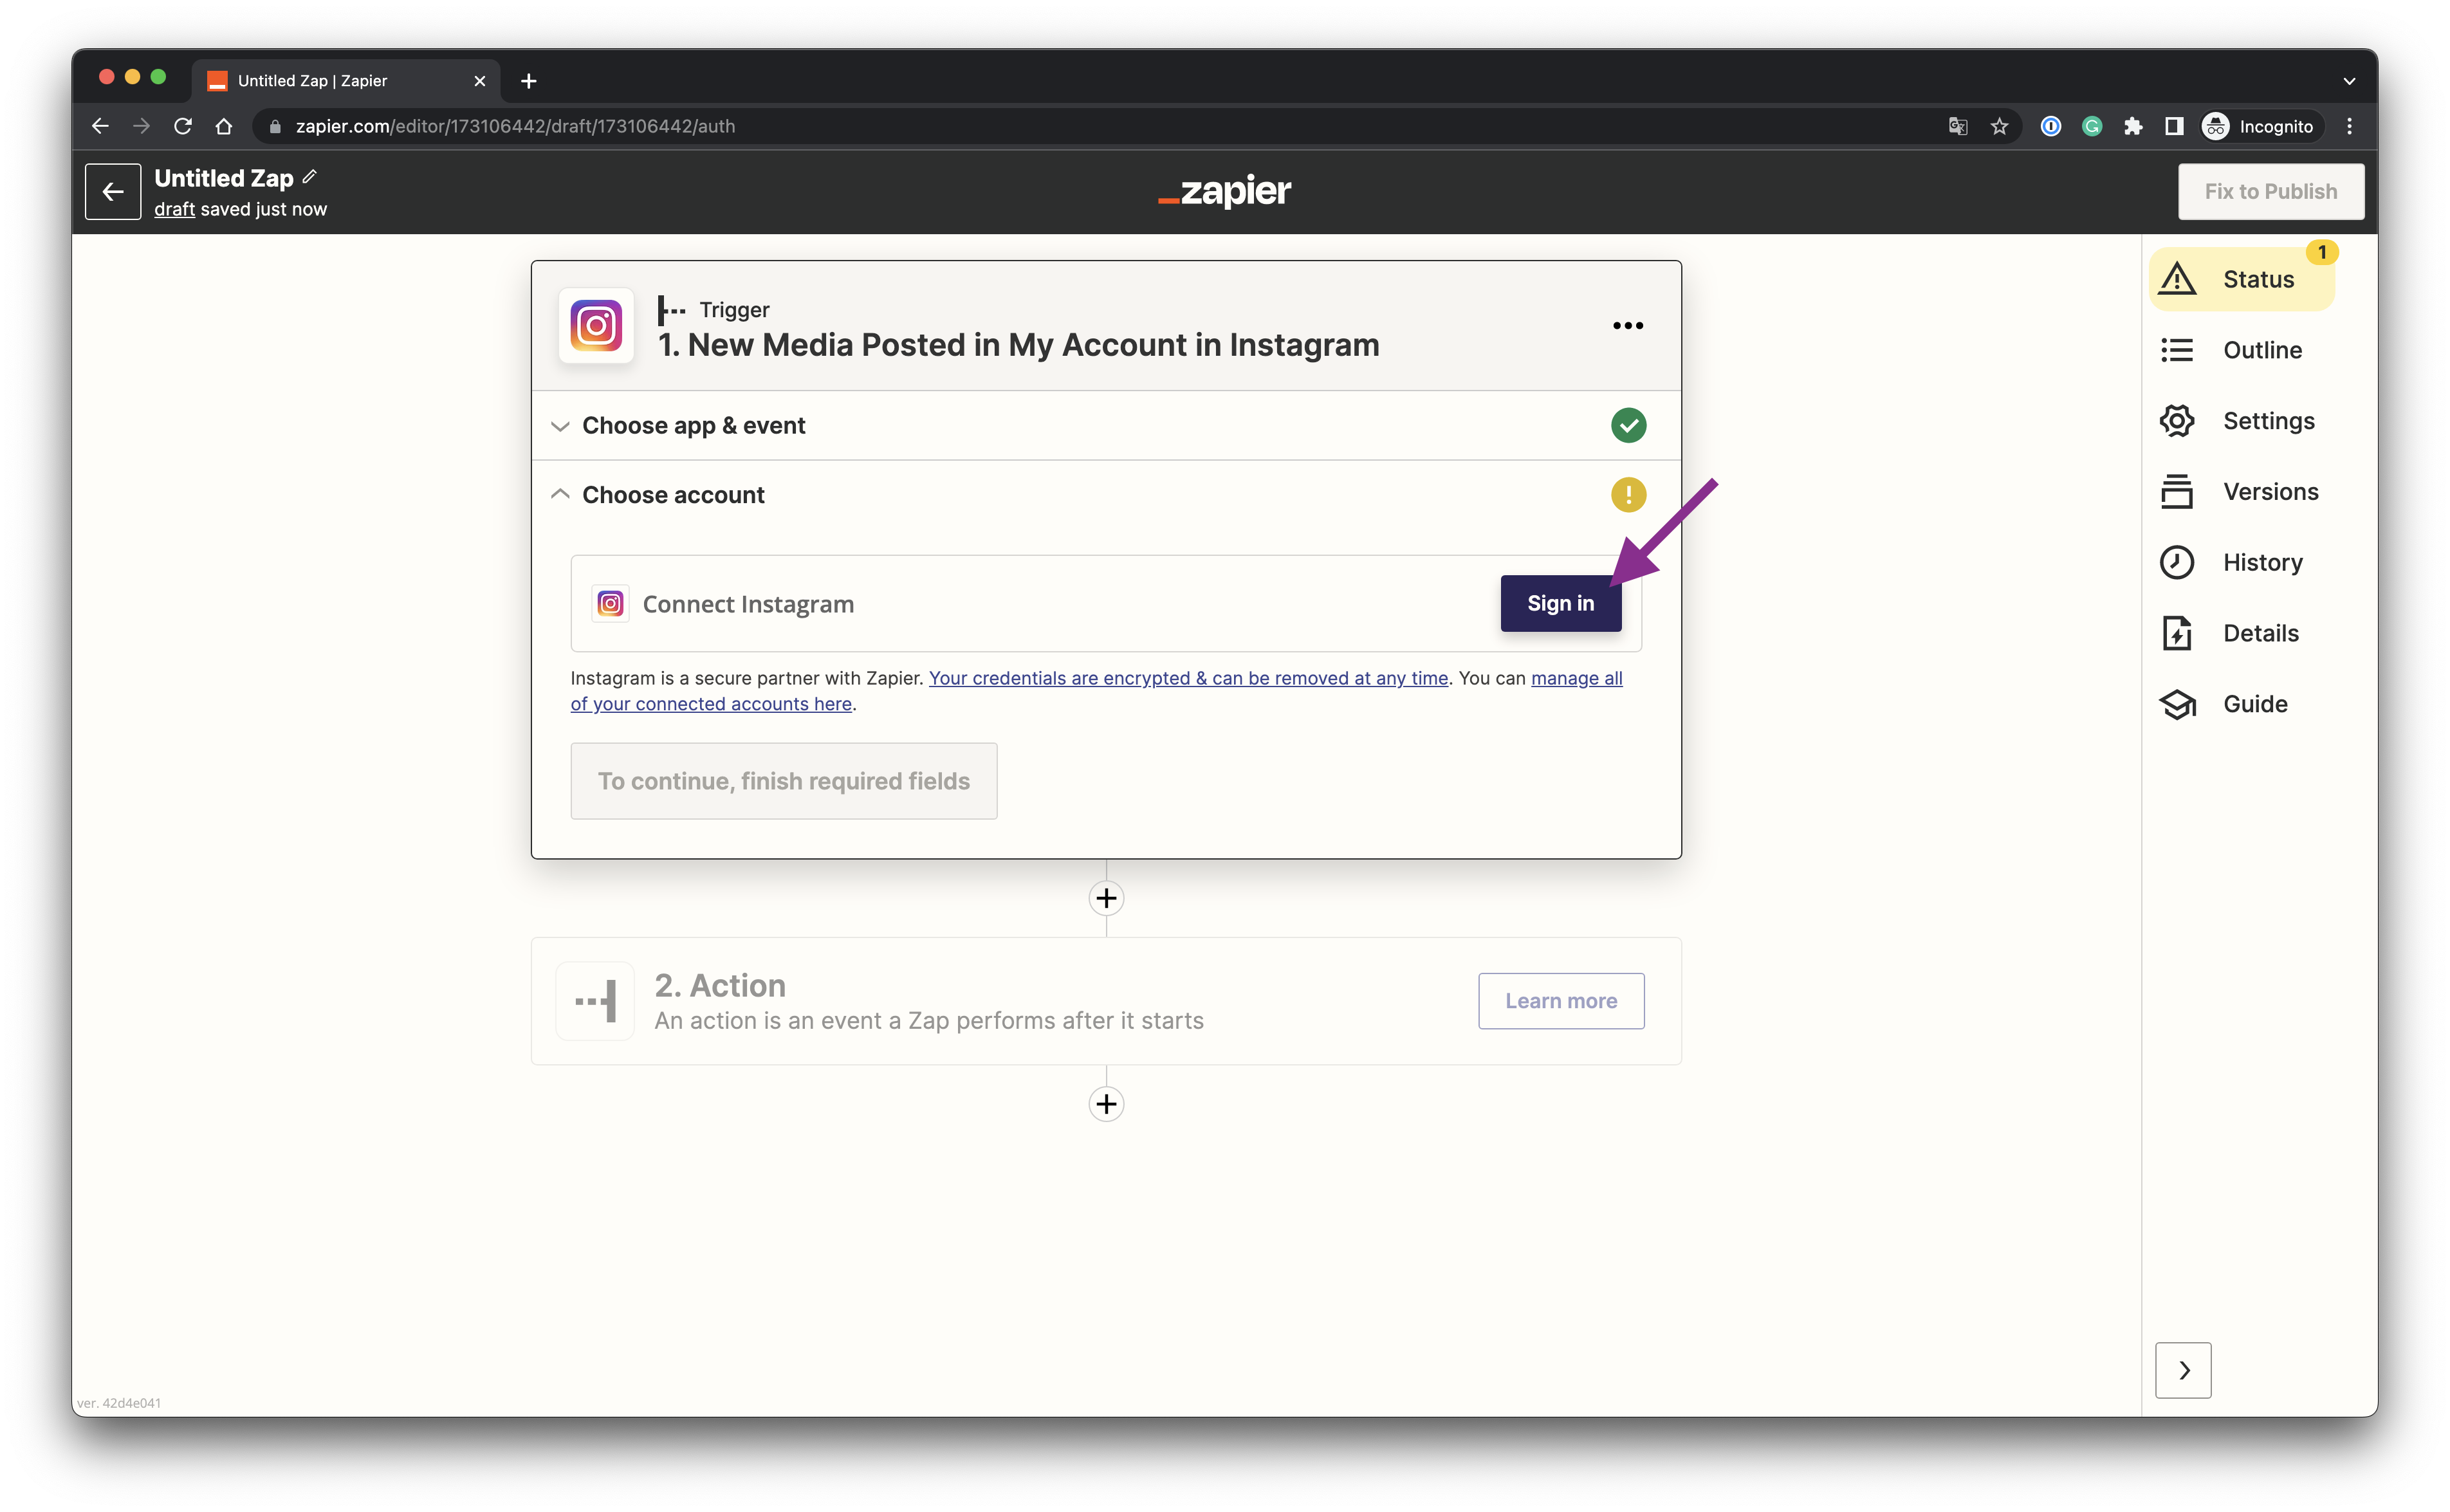Open the credentials are encrypted link
This screenshot has width=2450, height=1512.
[x=1188, y=678]
